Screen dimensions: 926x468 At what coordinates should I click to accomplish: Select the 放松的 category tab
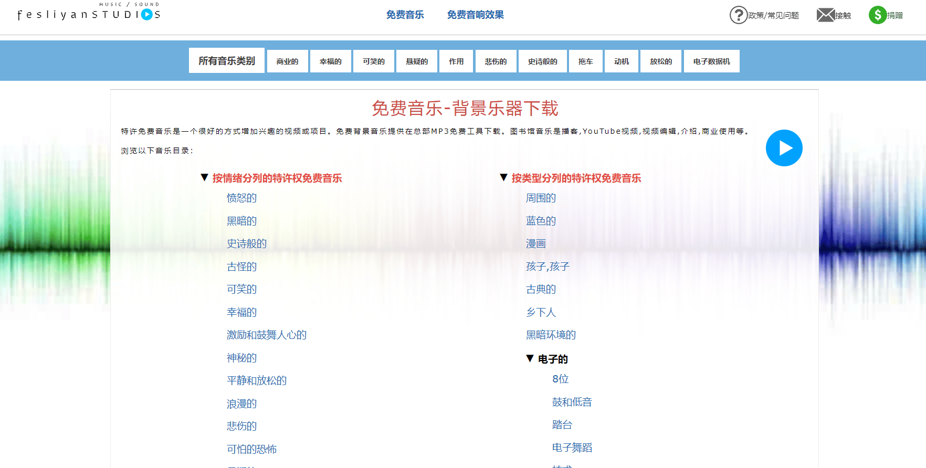660,61
